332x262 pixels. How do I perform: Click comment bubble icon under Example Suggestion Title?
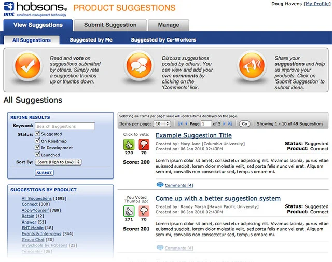click(160, 185)
